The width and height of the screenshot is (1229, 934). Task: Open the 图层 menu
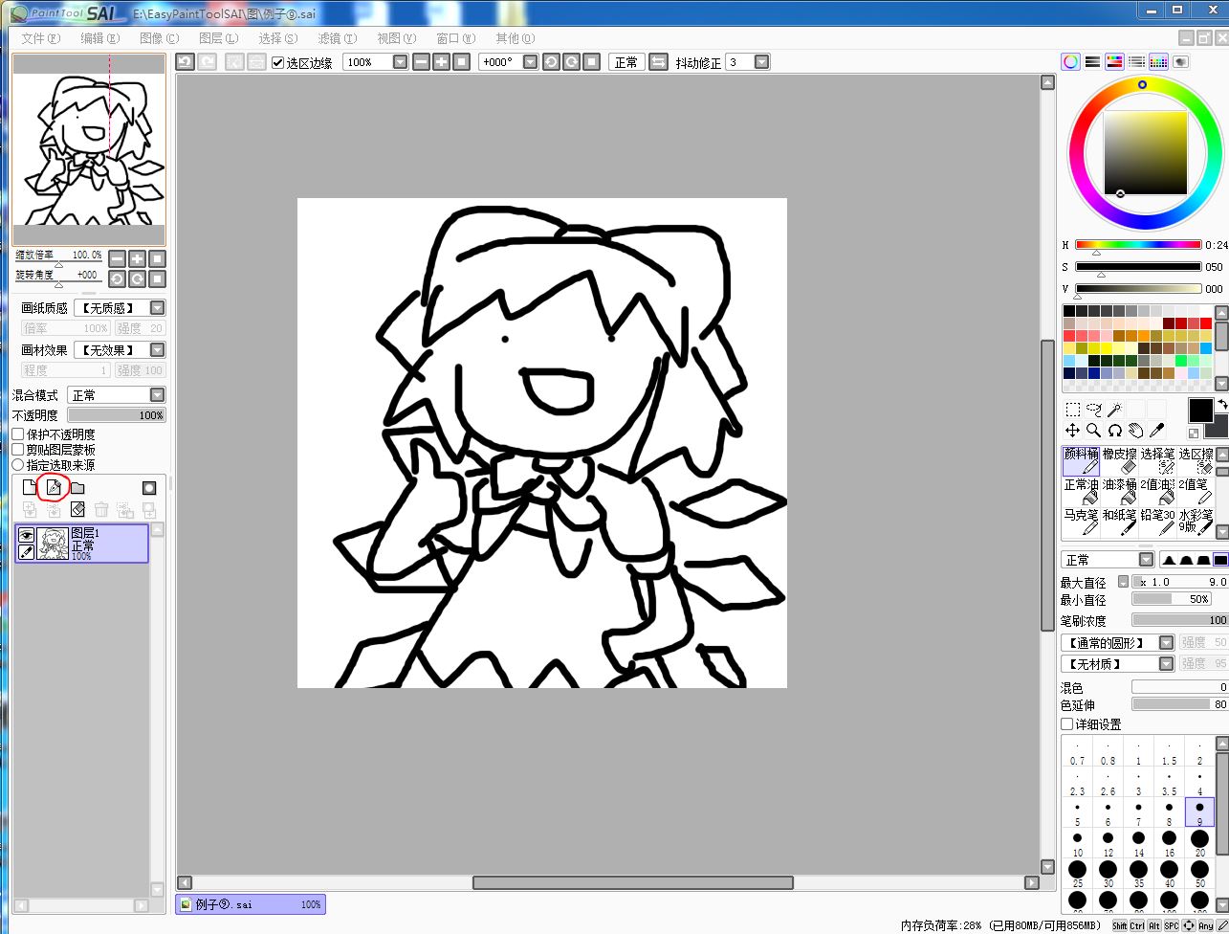point(218,38)
